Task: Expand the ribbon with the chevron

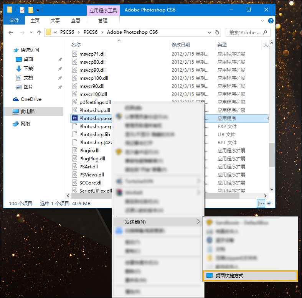Action: 262,21
